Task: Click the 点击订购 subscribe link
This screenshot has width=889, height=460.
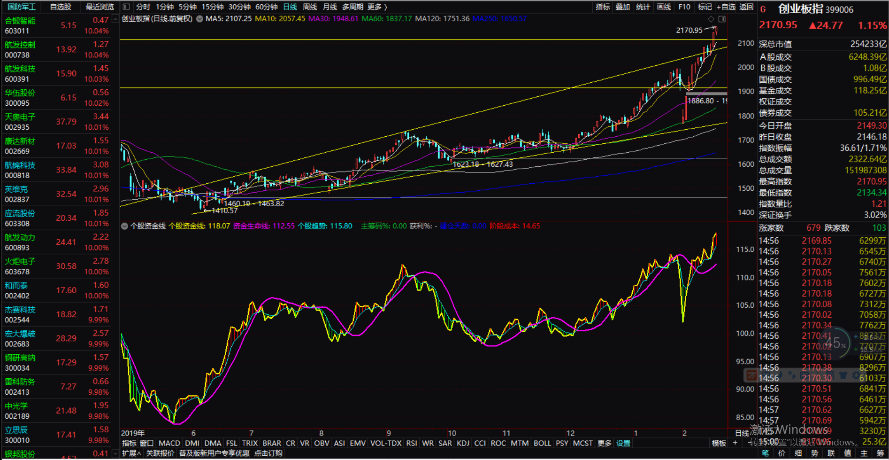Action: click(268, 453)
